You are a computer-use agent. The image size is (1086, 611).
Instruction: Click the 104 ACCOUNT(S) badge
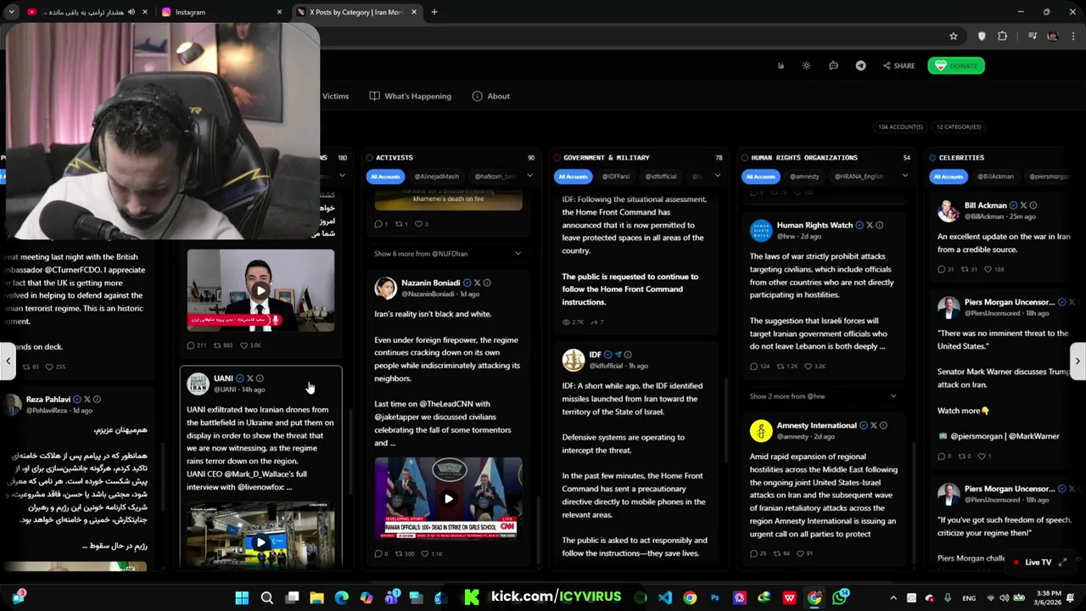click(x=900, y=126)
